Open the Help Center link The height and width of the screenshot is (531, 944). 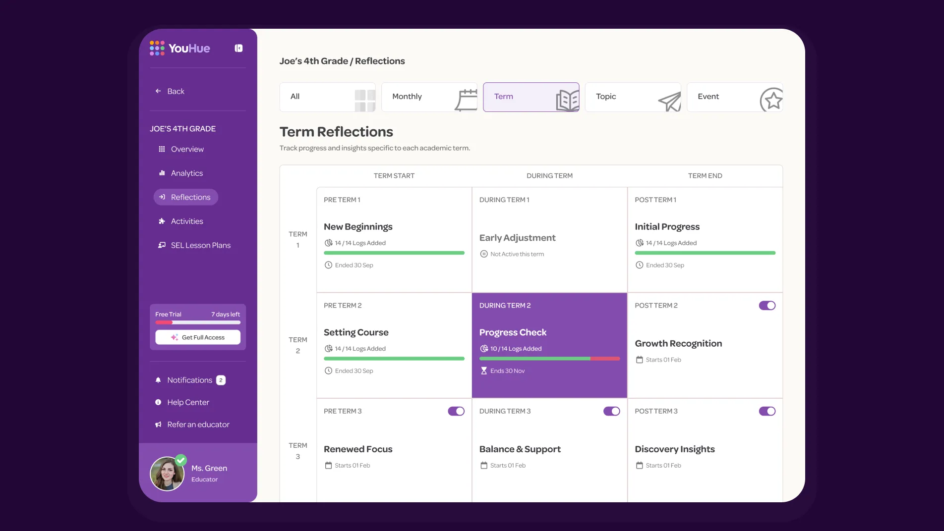[182, 402]
